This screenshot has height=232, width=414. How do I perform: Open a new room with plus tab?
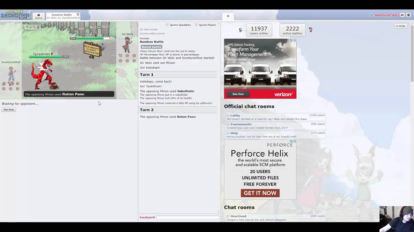click(228, 16)
